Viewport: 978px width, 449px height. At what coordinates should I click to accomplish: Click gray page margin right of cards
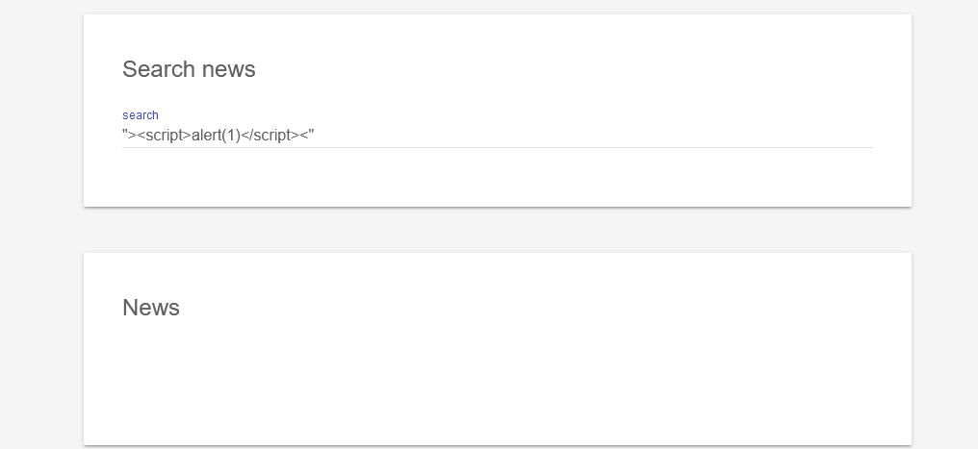point(944,231)
